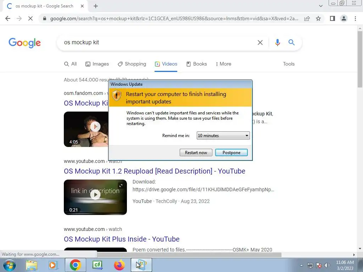Viewport: 363px width, 272px height.
Task: Click the padlock site info icon
Action: tap(45, 18)
